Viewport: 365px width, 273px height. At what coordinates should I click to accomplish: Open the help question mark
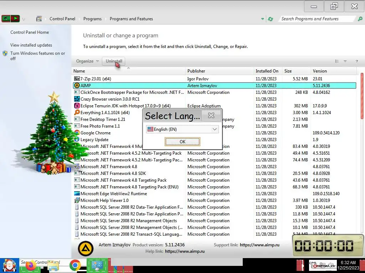pos(356,61)
